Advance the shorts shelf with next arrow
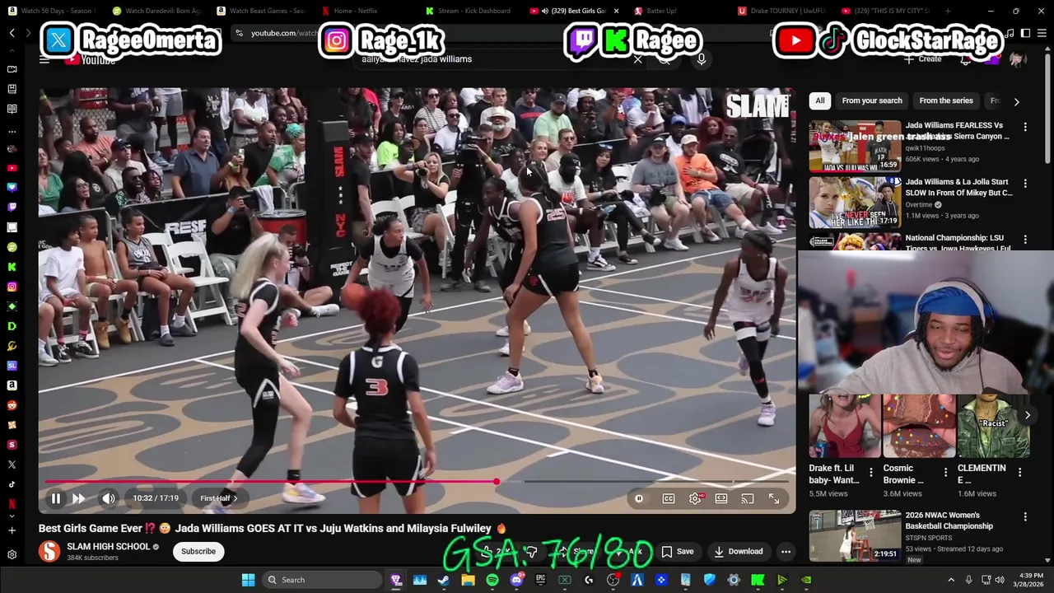1054x593 pixels. click(x=1027, y=415)
